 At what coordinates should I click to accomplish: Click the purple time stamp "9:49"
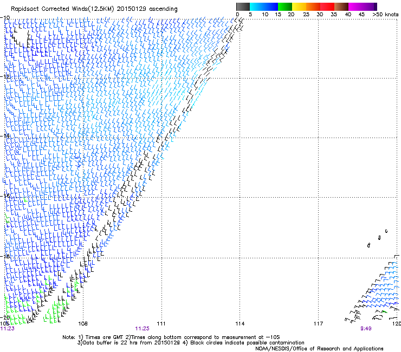366,329
